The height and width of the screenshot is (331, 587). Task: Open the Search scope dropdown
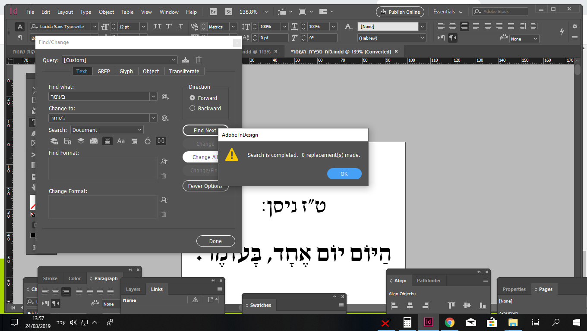click(x=107, y=129)
